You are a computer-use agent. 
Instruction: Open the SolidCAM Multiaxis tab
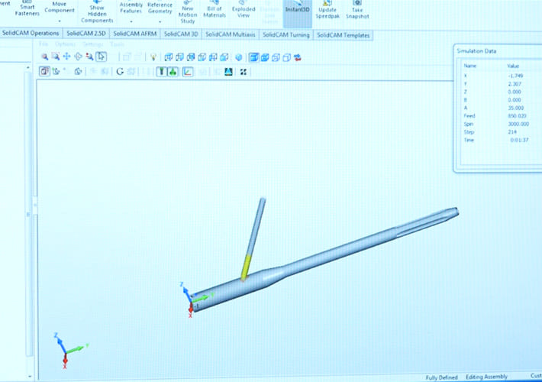pos(231,34)
